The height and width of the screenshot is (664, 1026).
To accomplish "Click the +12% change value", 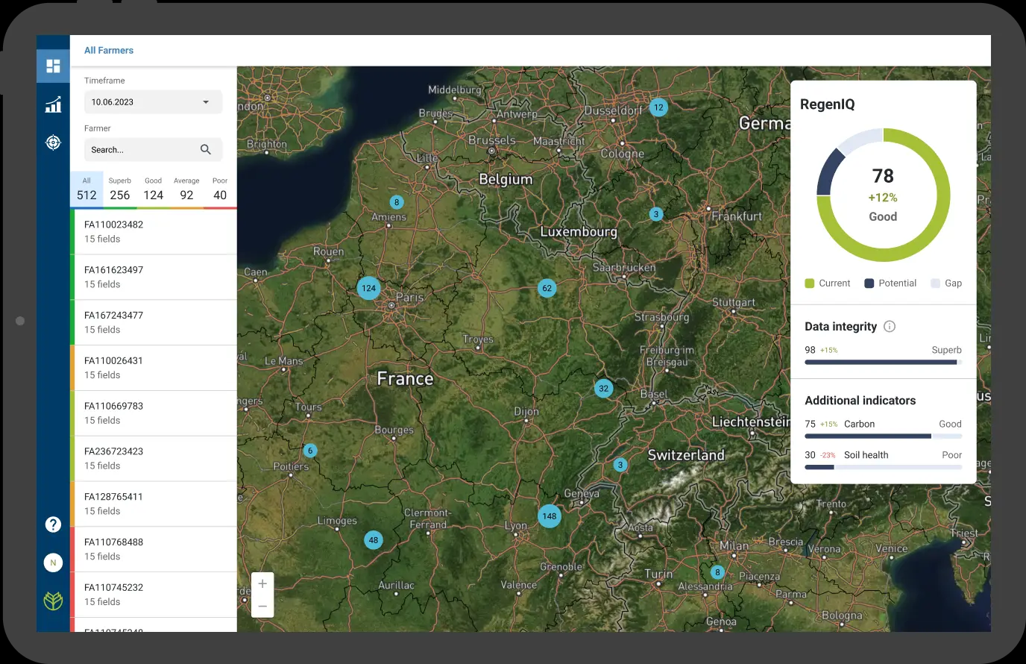I will tap(883, 198).
